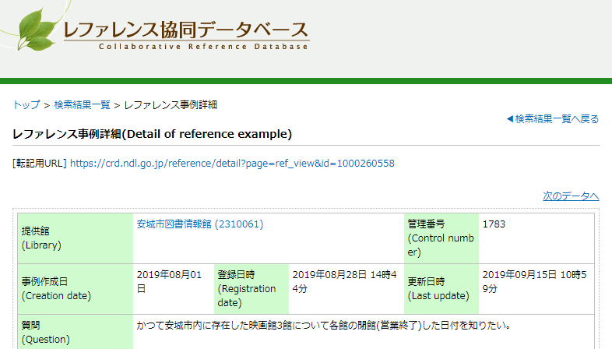Select control number value 1783
612x349 pixels.
click(494, 224)
